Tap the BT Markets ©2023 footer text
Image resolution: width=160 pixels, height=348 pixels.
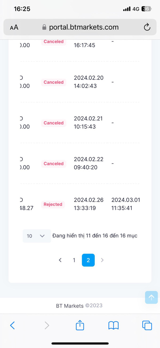pos(79,306)
